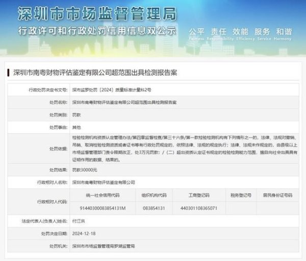Click the 处罚名称 value text
306x261 pixels.
[x=124, y=102]
